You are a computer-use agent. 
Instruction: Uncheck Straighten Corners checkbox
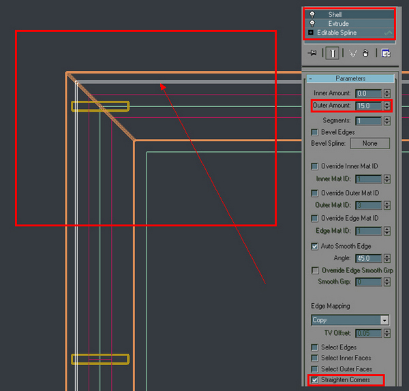(x=314, y=380)
